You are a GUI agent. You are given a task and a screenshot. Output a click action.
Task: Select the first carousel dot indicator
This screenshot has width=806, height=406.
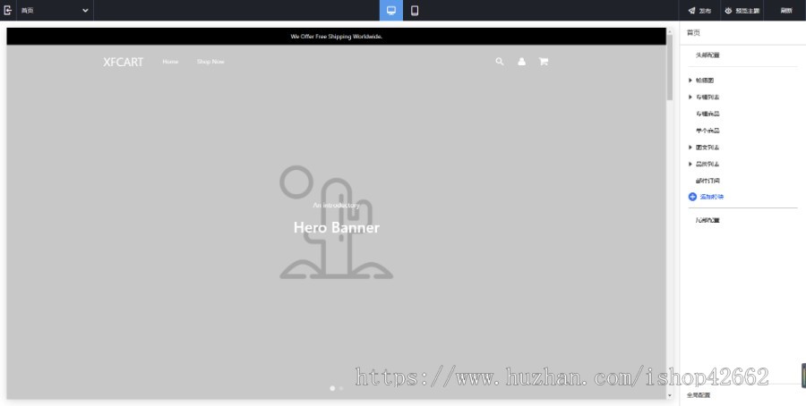click(332, 388)
